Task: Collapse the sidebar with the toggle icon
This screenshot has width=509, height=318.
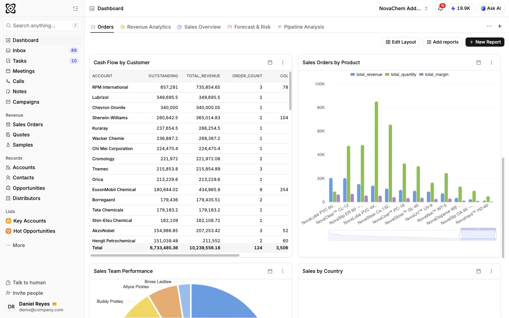Action: point(75,8)
